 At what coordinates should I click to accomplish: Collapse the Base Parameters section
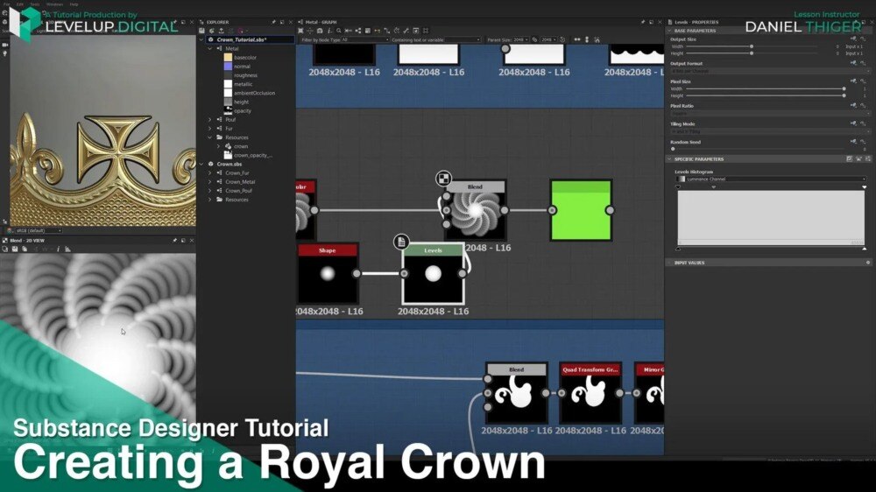pos(669,31)
